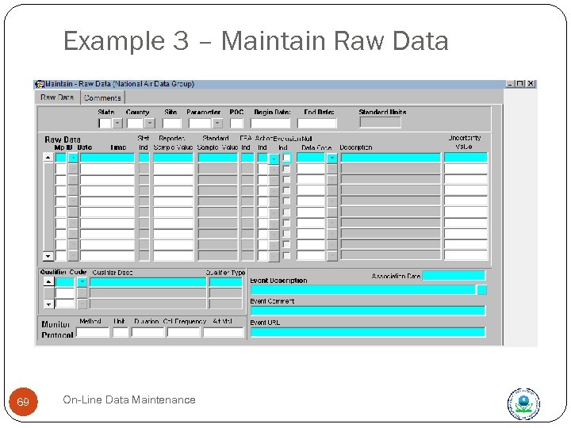
Task: Click the Event Description field
Action: pyautogui.click(x=363, y=290)
